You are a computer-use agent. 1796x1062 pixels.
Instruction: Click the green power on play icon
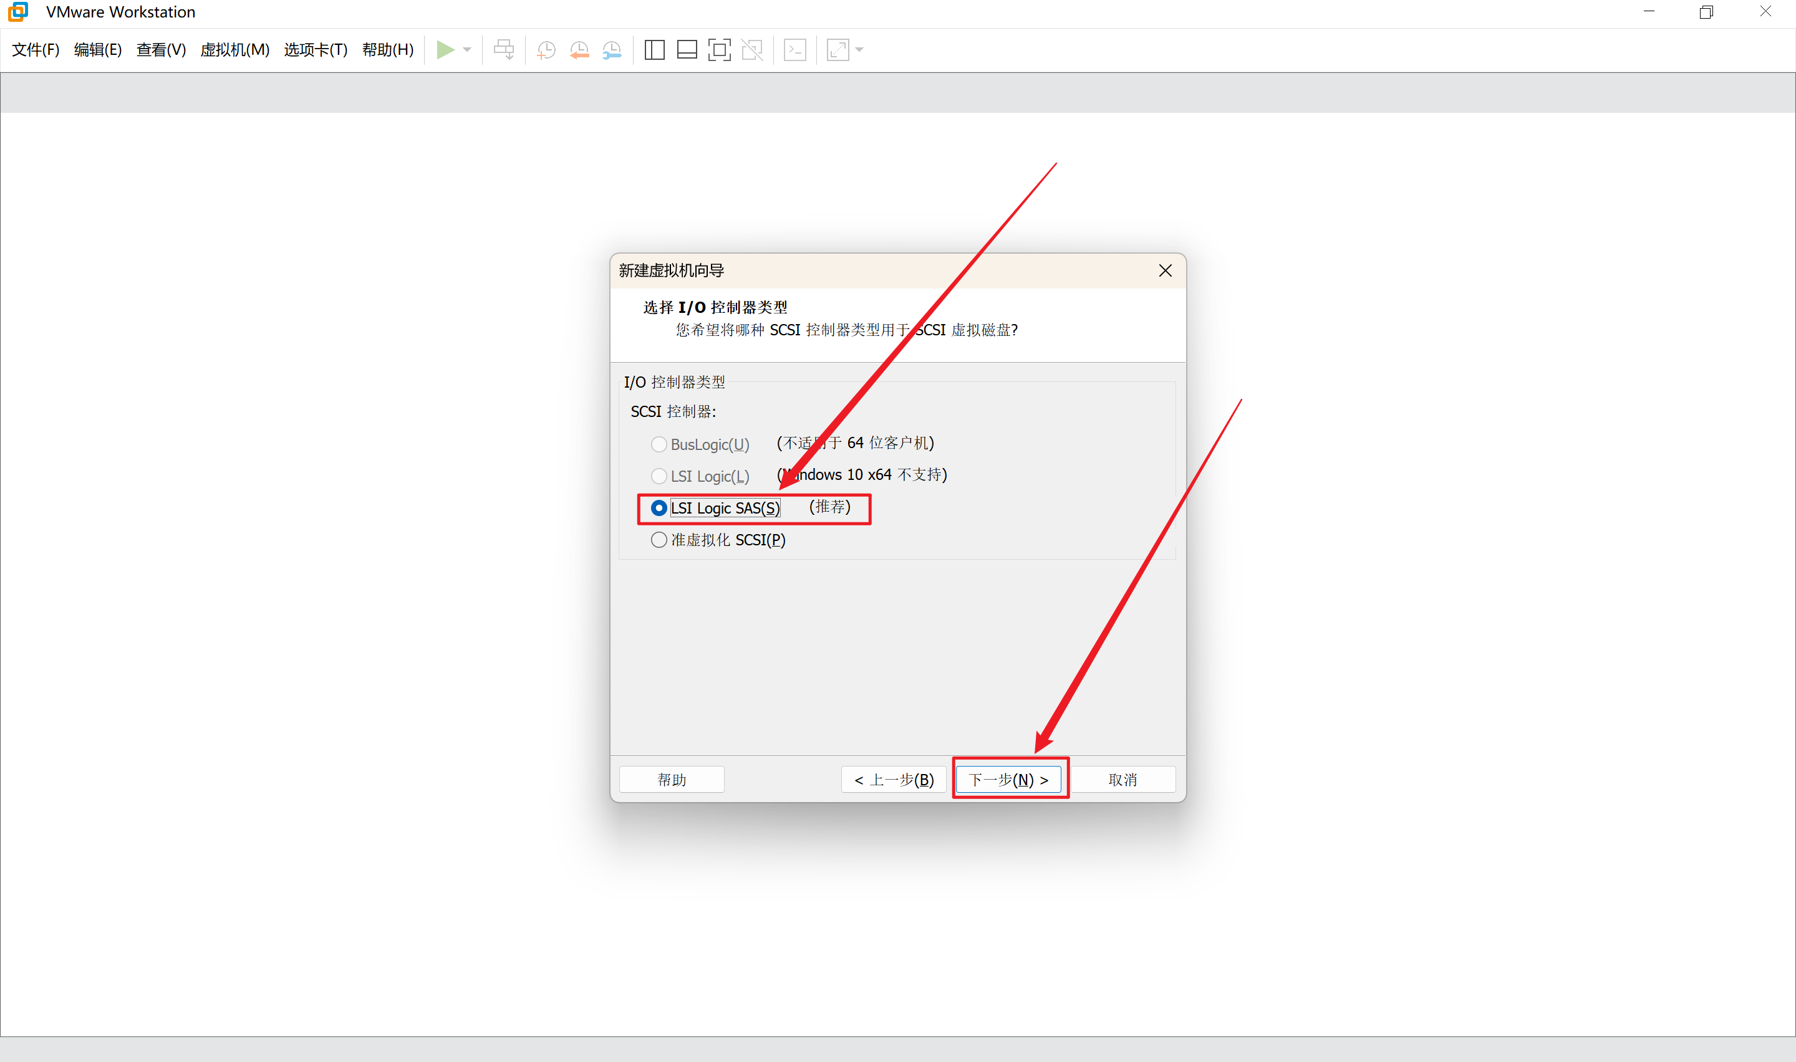coord(445,50)
